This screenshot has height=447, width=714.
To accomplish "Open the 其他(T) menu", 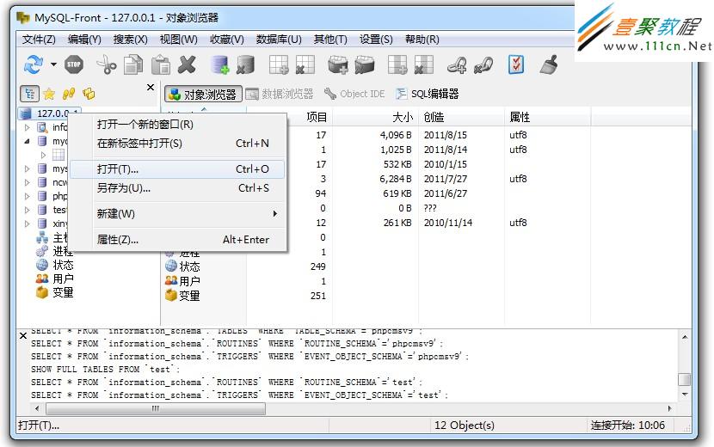I will click(x=330, y=40).
